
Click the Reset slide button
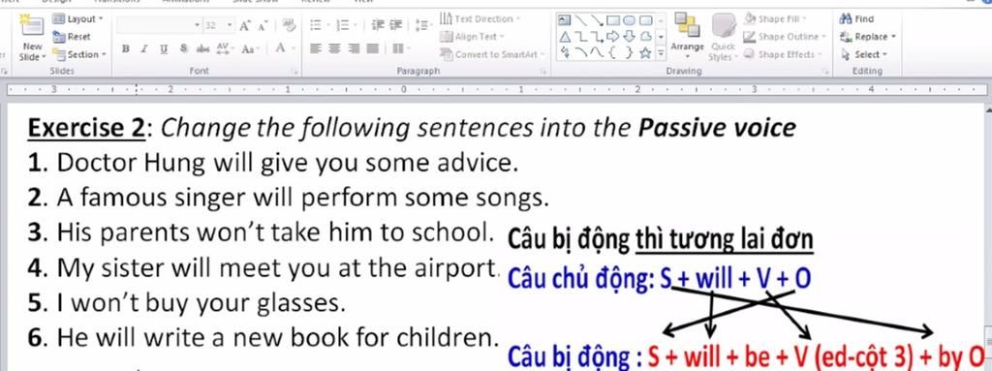tap(72, 37)
